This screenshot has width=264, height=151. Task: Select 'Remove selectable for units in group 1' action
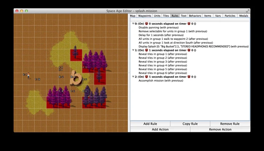click(173, 31)
